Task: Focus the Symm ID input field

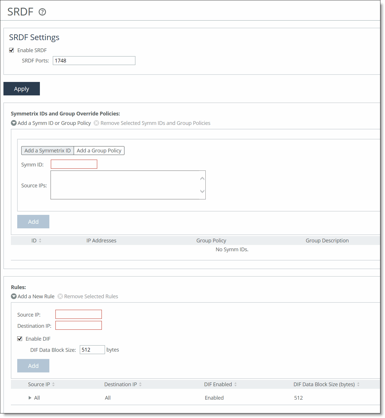Action: point(74,164)
